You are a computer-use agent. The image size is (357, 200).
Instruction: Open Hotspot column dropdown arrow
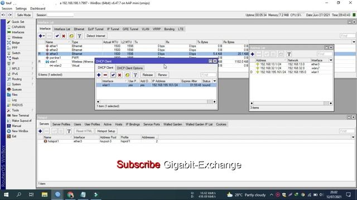pyautogui.click(x=353, y=137)
